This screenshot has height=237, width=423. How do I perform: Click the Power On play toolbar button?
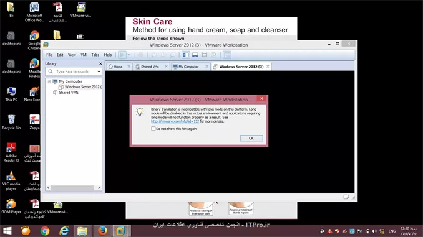122,55
